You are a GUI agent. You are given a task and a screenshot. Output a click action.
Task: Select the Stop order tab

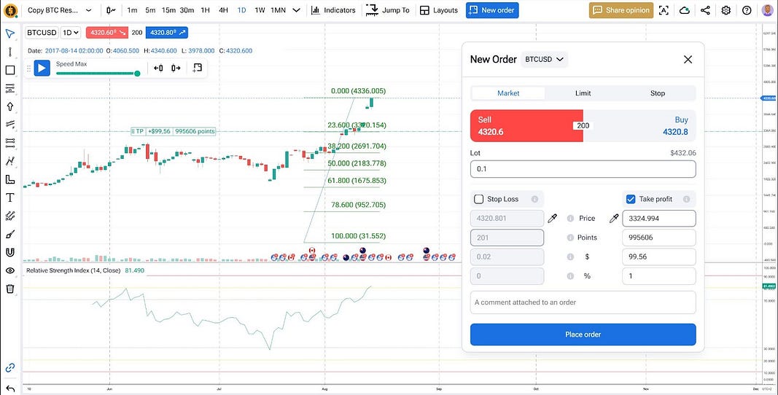[658, 93]
